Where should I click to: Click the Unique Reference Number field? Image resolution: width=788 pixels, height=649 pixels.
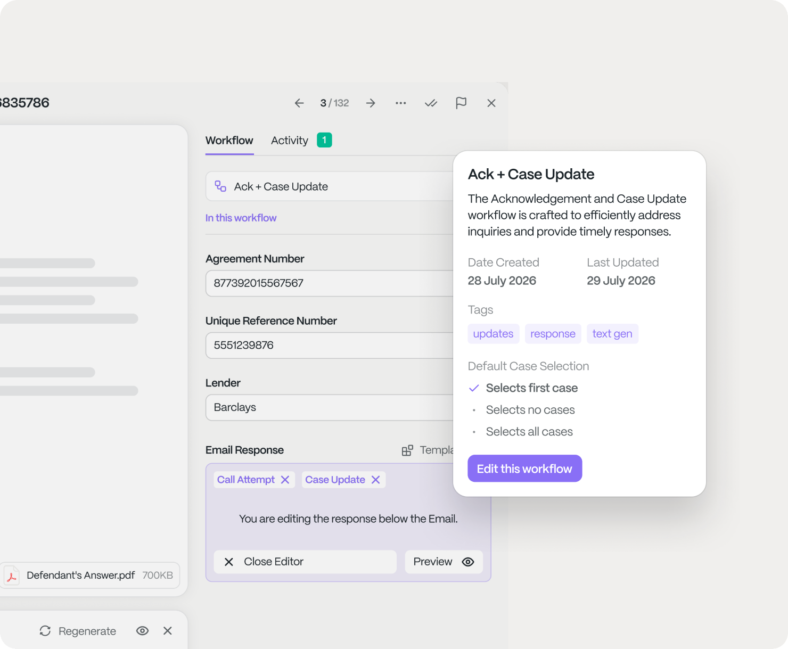click(x=330, y=346)
